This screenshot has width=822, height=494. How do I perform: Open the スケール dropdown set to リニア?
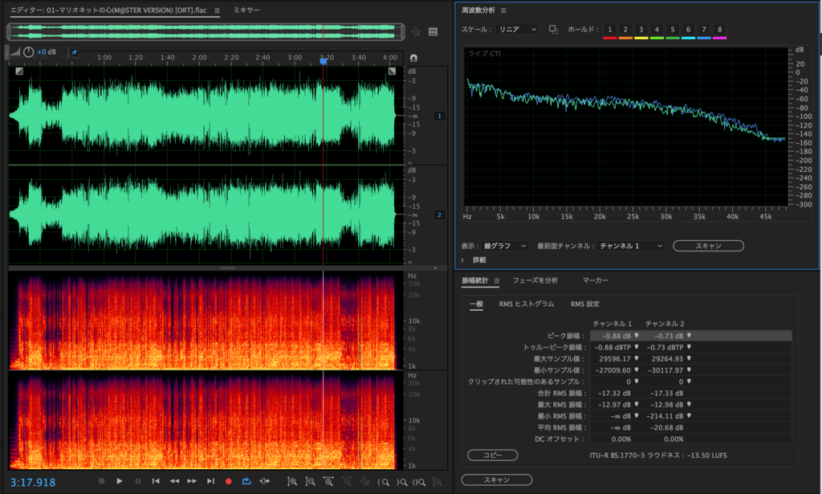(518, 30)
